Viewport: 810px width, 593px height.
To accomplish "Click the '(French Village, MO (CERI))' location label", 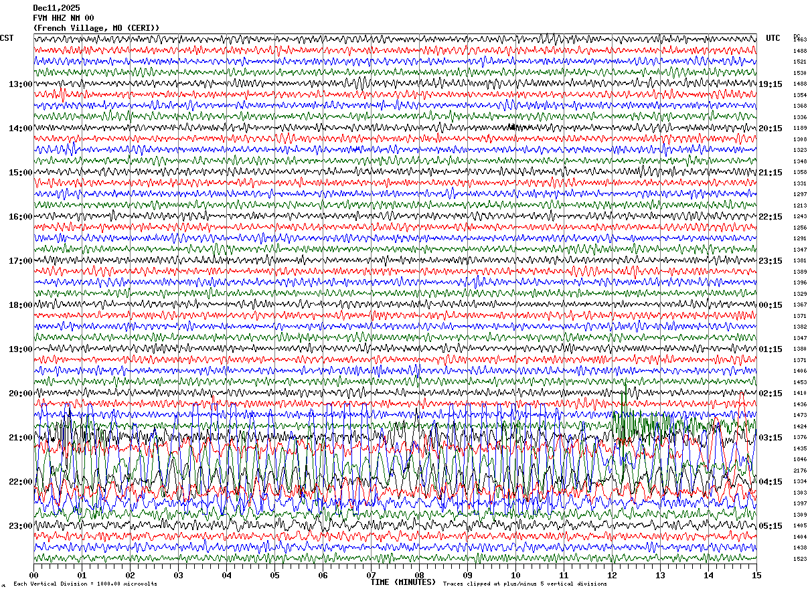I will [96, 28].
